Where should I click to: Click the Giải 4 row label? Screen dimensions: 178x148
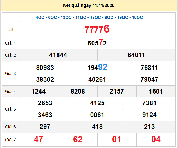[10, 91]
